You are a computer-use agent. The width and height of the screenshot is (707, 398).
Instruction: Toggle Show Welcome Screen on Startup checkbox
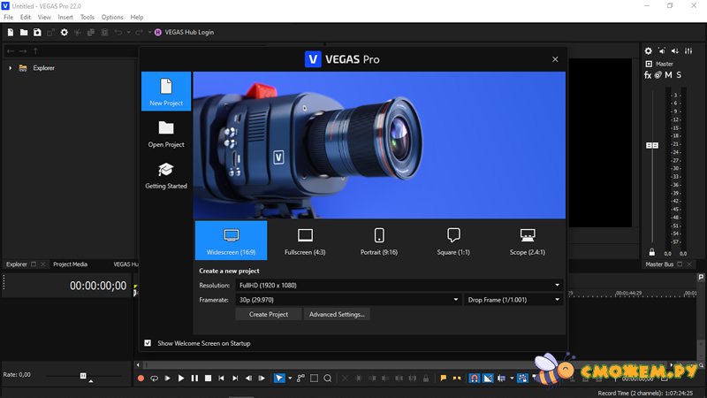coord(148,343)
